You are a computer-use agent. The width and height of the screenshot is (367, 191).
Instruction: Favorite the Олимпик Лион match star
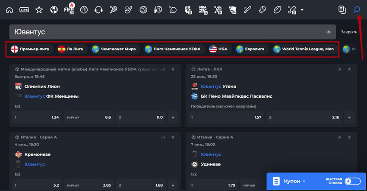pos(173,69)
